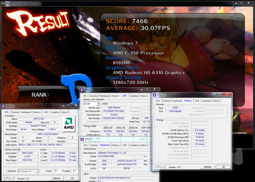Image resolution: width=255 pixels, height=182 pixels.
Task: Click the CPU-Z icon in the Memory window title bar
Action: pos(154,95)
